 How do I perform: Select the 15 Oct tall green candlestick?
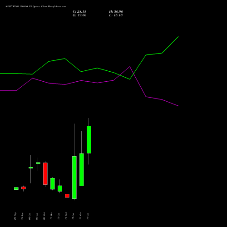(74, 178)
